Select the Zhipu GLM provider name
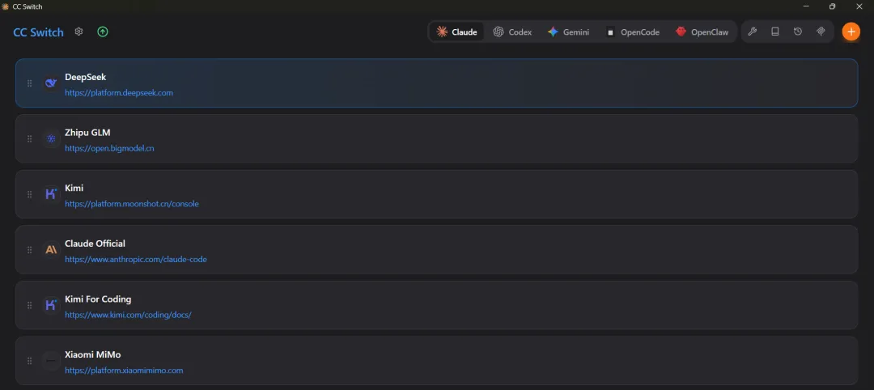874x390 pixels. 87,133
